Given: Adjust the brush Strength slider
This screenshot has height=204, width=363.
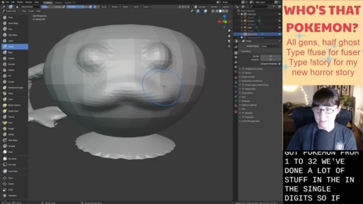Looking at the screenshot, I should (x=77, y=7).
